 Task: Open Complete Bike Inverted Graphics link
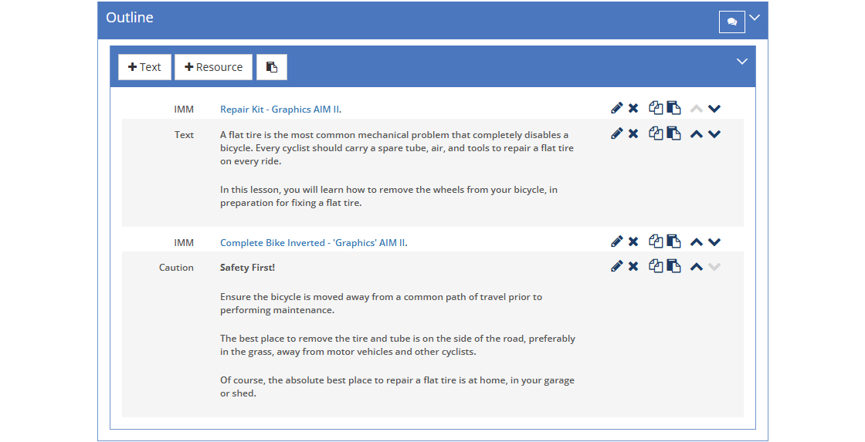tap(313, 242)
